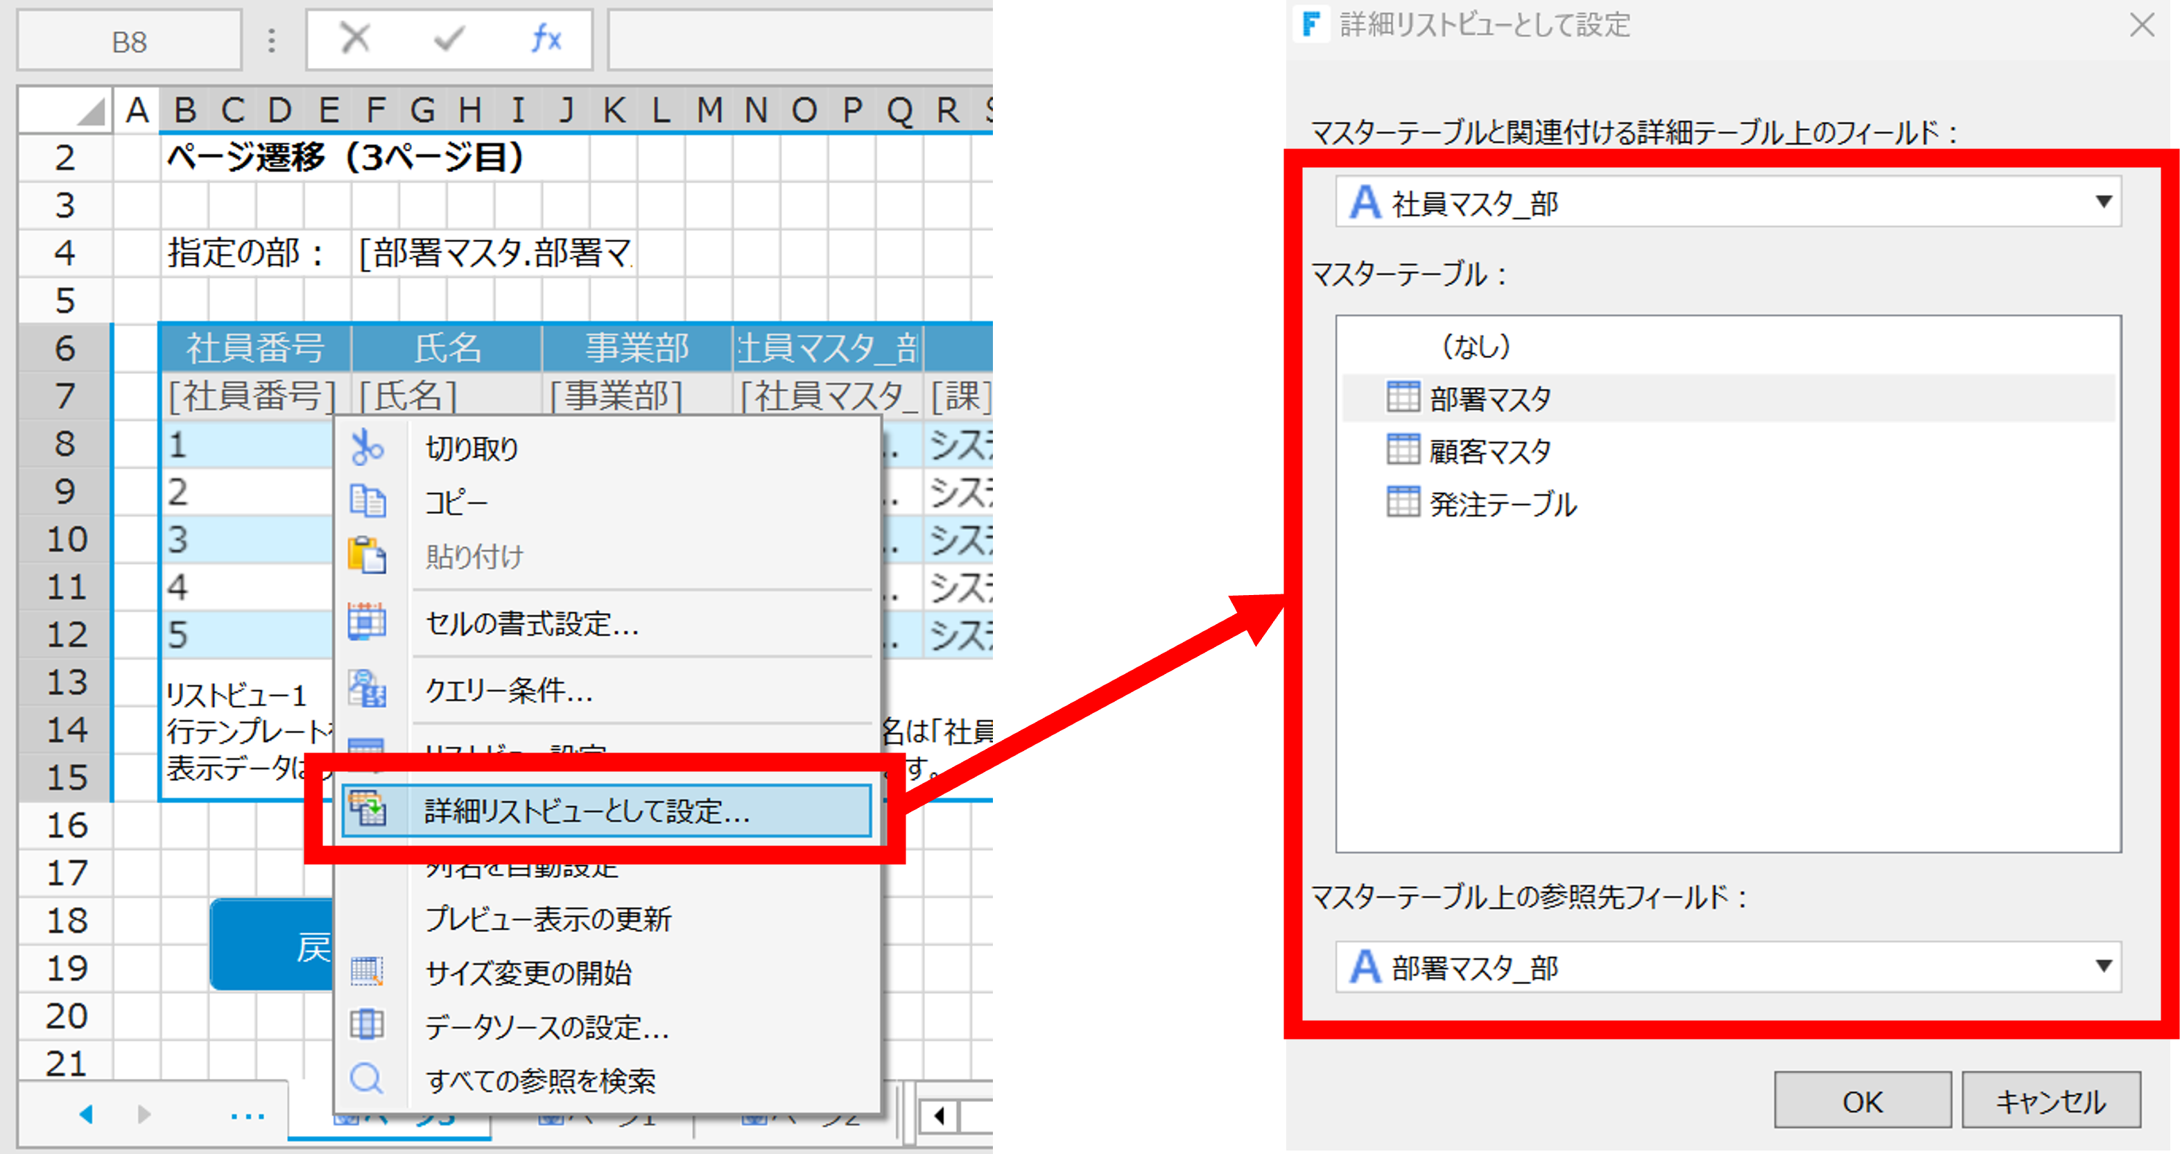Open the 社員マスタ_部 detail field dropdown

click(x=2102, y=203)
